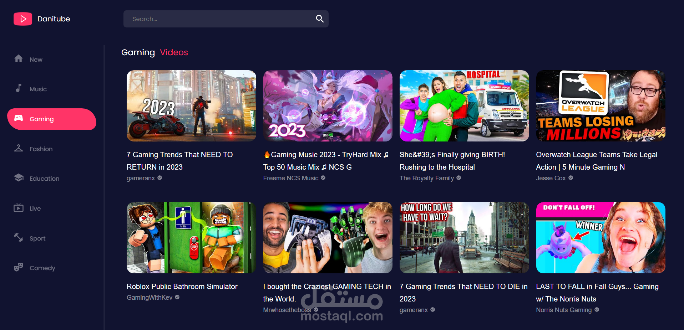This screenshot has width=684, height=330.
Task: Open title 'Roblox Public Bathroom Simulator'
Action: 182,287
